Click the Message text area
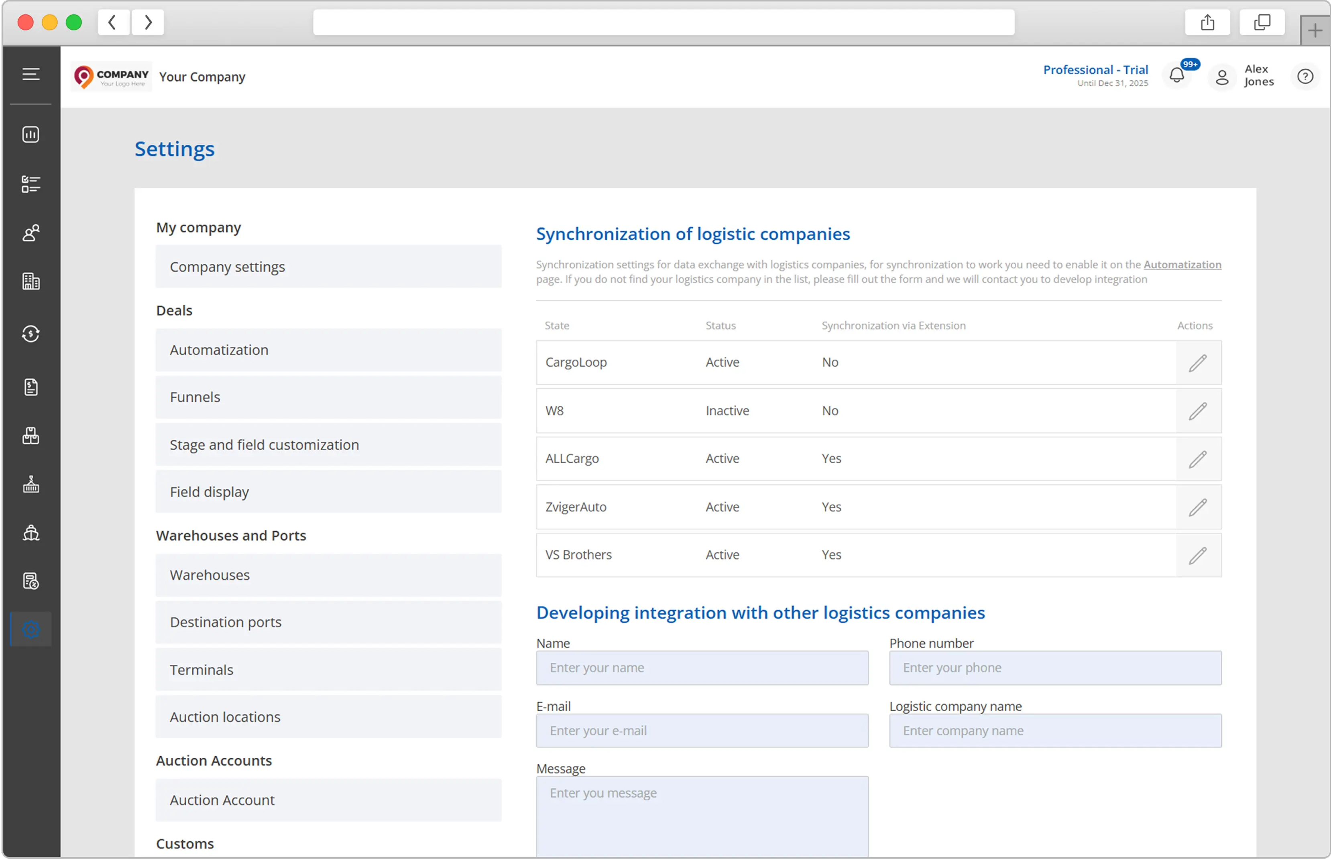Screen dimensions: 1331x859 (x=702, y=816)
